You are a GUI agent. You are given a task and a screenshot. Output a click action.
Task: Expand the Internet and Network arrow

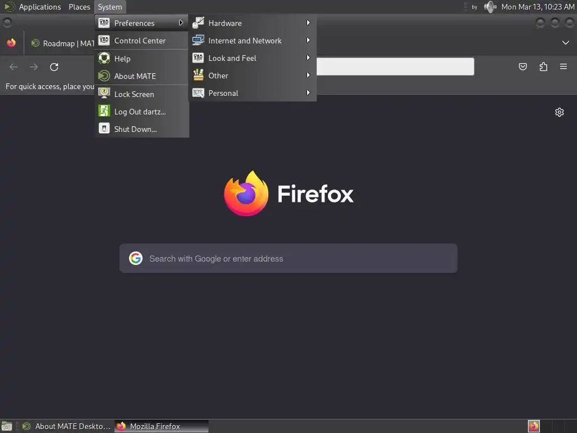point(308,40)
